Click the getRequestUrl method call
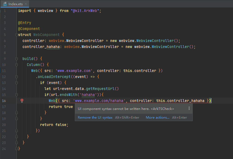233x159 pixels. (100, 89)
